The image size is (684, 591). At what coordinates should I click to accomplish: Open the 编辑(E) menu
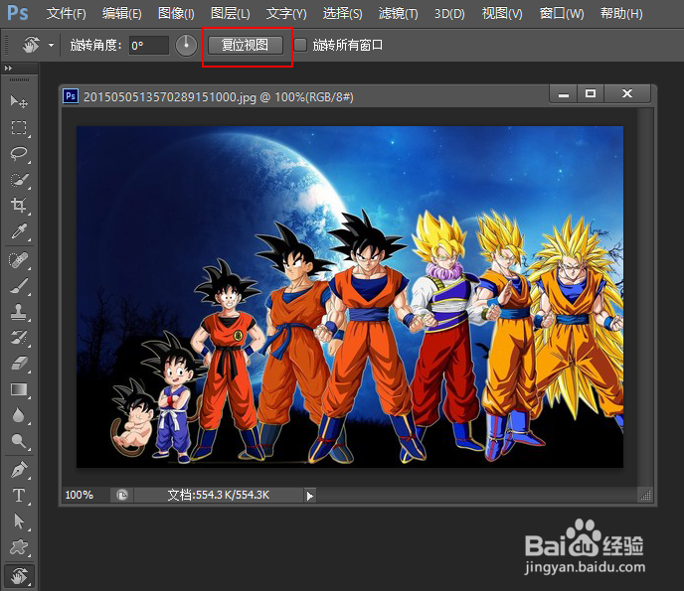121,14
